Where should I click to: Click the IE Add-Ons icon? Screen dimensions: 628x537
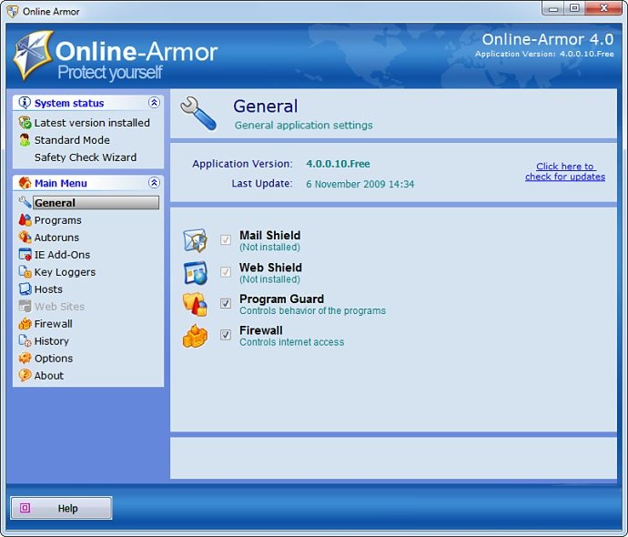point(25,255)
